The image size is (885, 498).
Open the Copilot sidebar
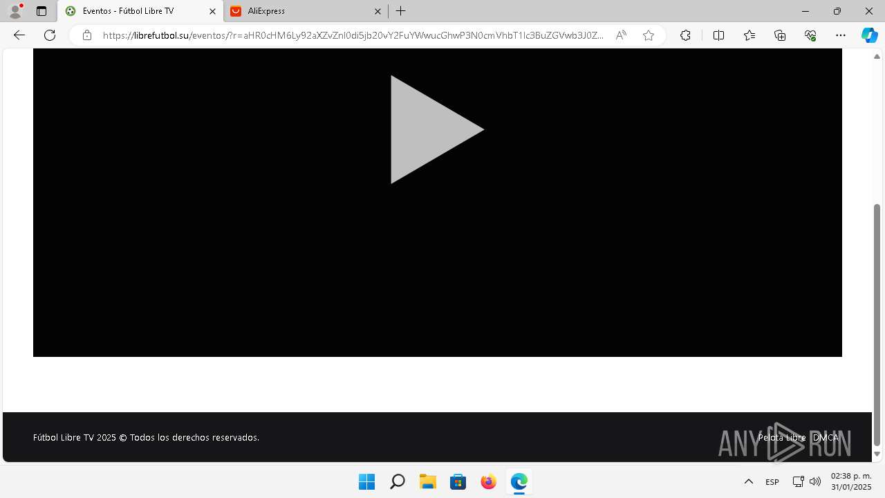click(869, 35)
